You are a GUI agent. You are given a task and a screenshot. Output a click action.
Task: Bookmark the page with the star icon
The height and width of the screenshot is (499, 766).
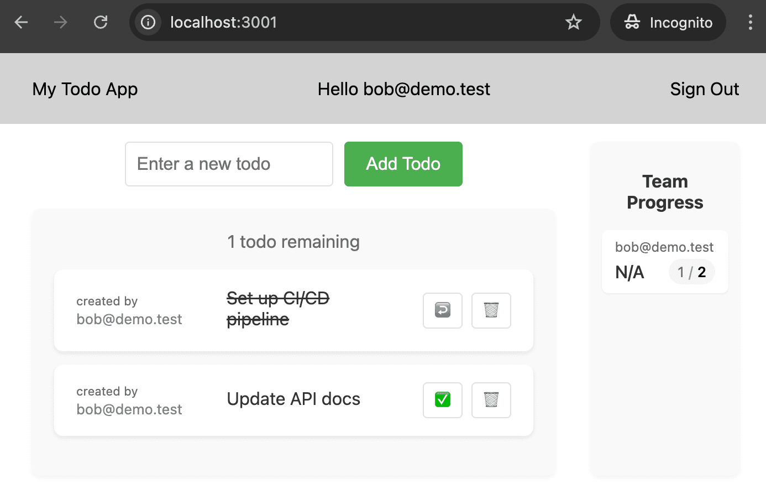(573, 22)
